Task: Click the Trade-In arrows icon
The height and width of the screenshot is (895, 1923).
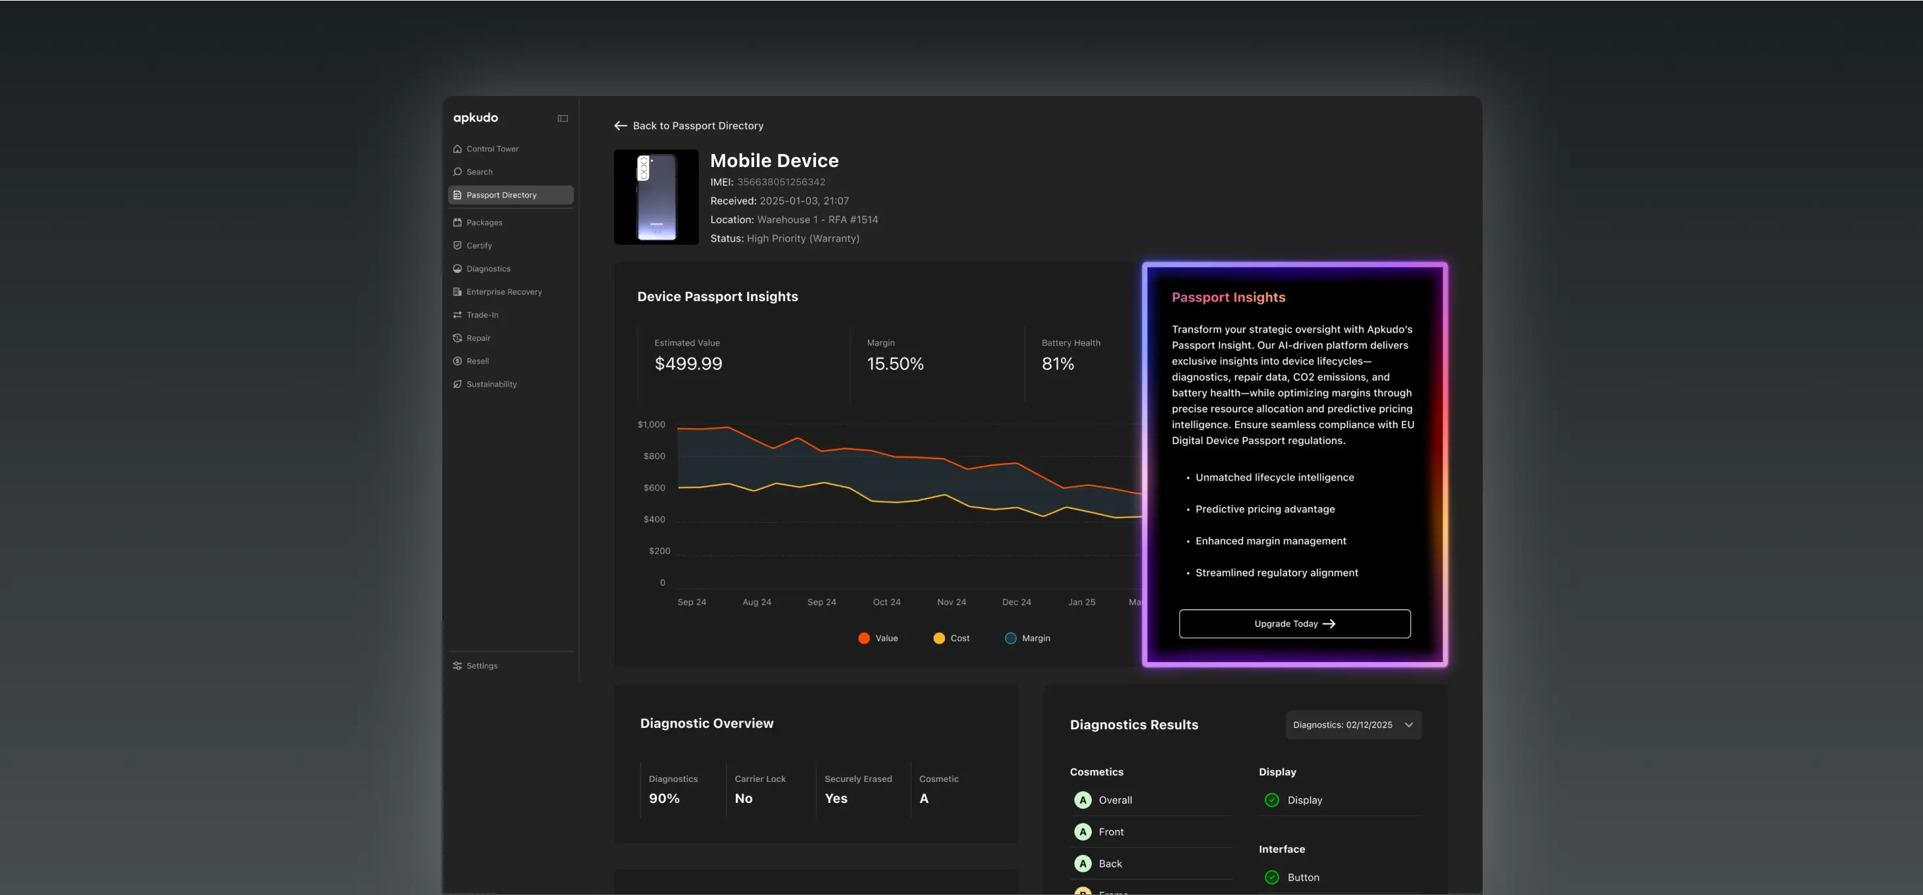Action: (457, 316)
